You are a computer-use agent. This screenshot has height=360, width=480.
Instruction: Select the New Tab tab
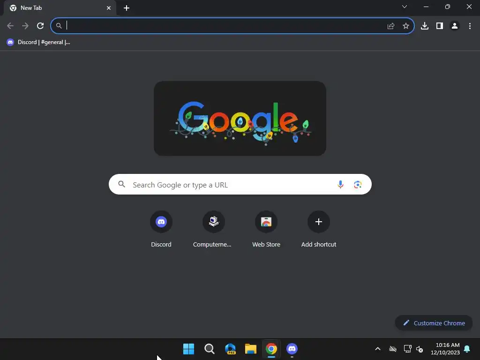tap(60, 8)
